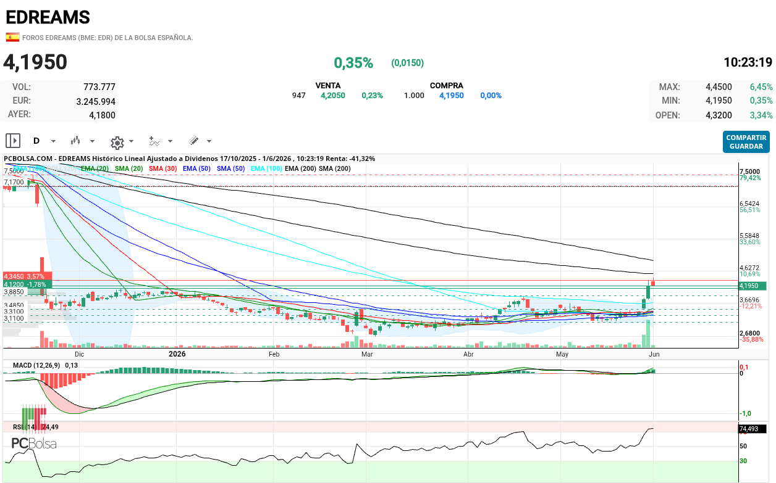Click the black 74,493 RSI axis tag
Viewport: 776px width, 483px height.
pyautogui.click(x=753, y=429)
